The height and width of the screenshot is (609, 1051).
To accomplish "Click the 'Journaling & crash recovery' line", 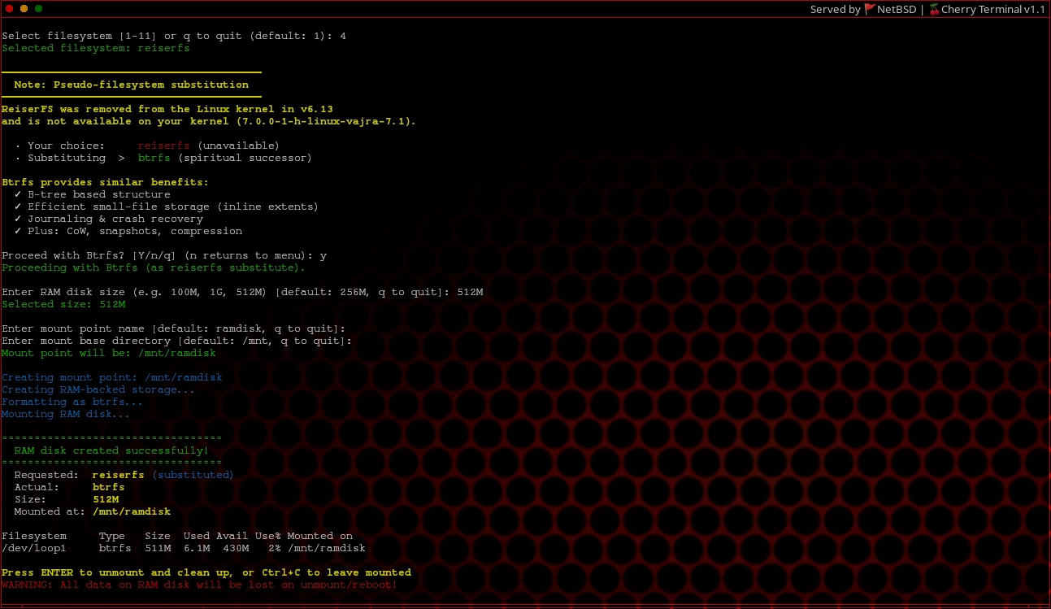I will coord(109,219).
